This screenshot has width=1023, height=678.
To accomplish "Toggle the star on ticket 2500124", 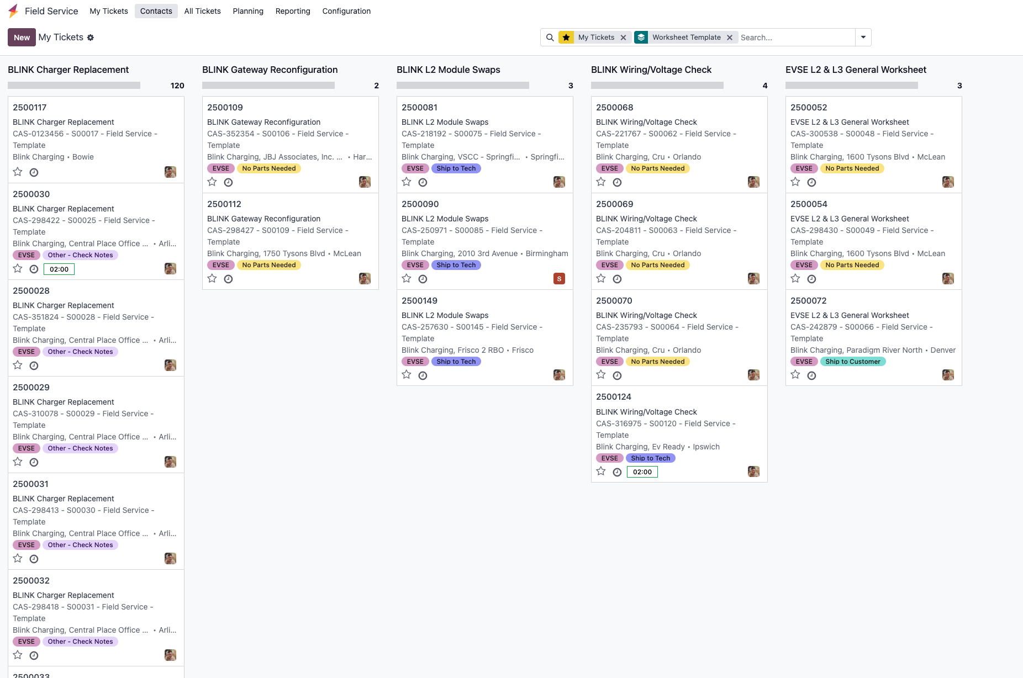I will pyautogui.click(x=601, y=471).
